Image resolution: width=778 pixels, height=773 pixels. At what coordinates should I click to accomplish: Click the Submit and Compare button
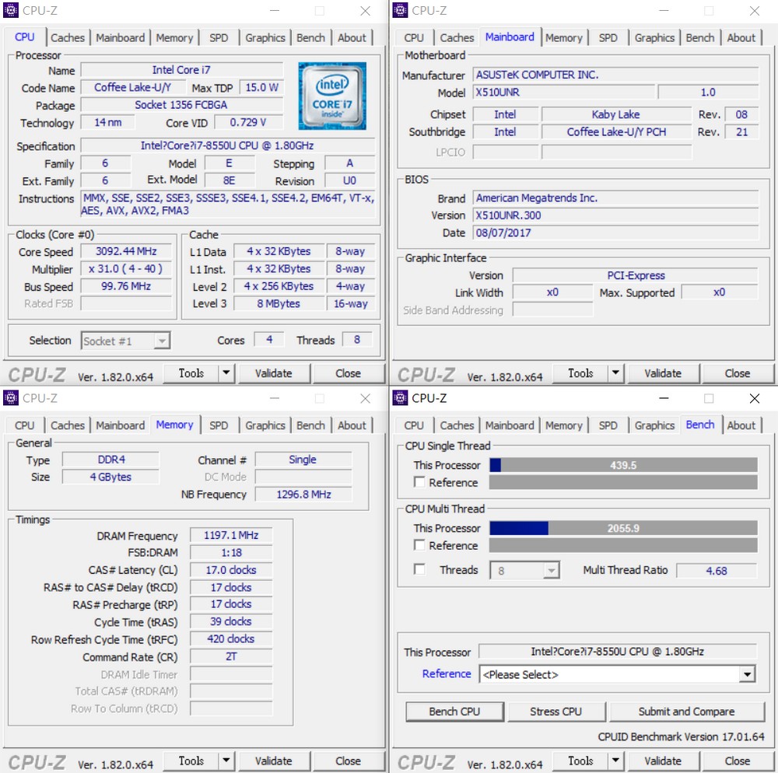click(686, 712)
